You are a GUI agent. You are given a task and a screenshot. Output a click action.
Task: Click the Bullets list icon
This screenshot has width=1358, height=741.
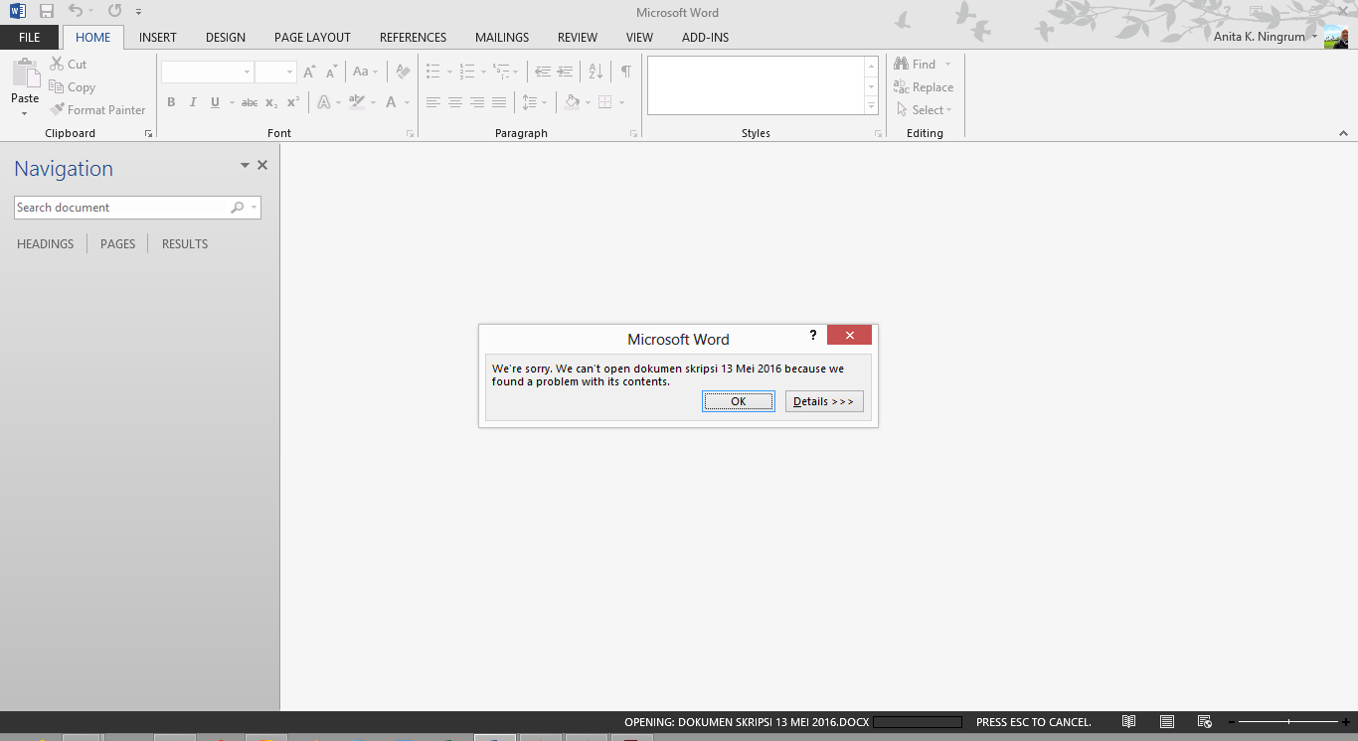(x=433, y=72)
